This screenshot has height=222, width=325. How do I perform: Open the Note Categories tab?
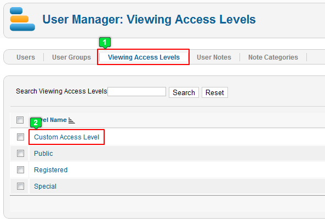[x=273, y=57]
